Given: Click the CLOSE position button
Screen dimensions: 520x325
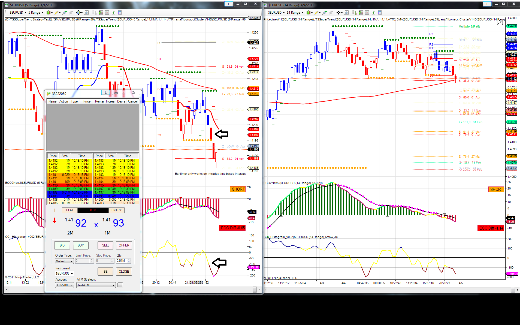Looking at the screenshot, I should click(124, 272).
